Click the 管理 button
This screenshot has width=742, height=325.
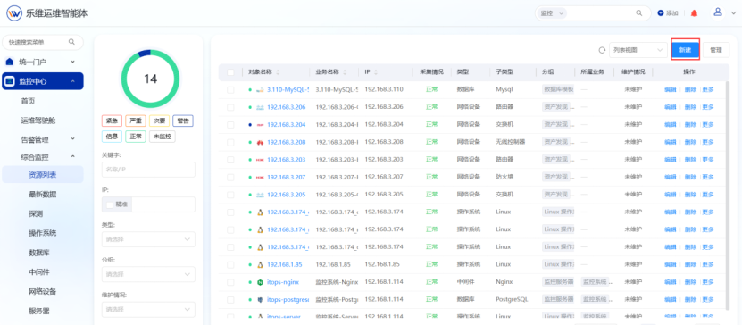pos(716,50)
